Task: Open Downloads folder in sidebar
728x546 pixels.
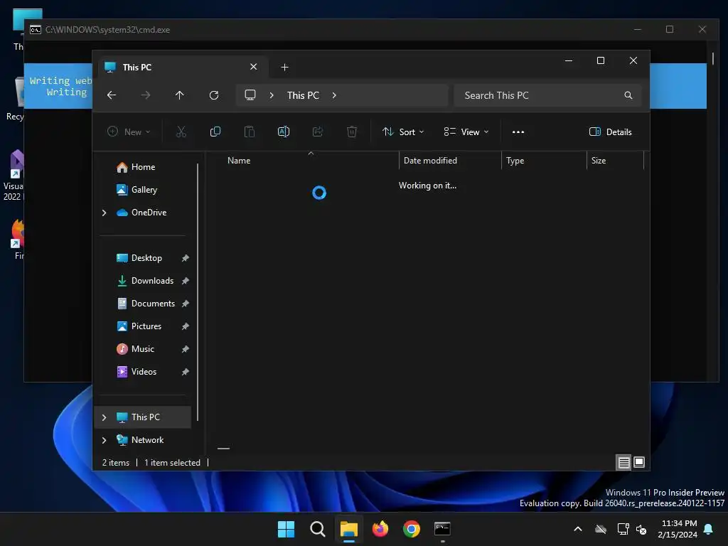Action: point(152,281)
